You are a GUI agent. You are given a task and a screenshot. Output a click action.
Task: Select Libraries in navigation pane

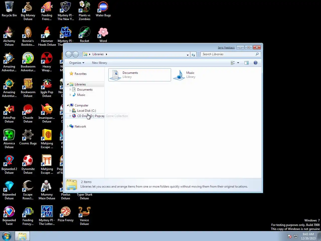click(80, 84)
